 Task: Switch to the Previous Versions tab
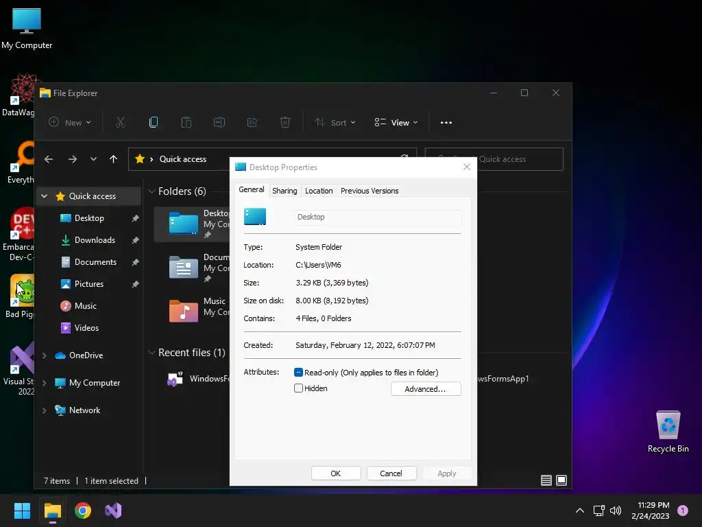point(370,191)
